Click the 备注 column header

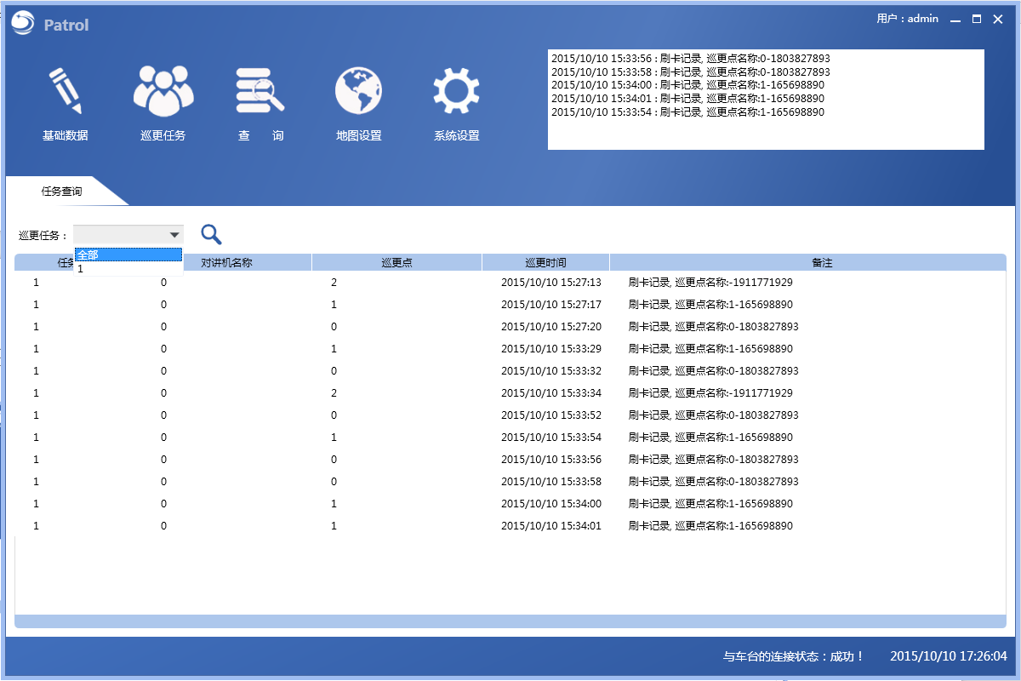point(821,263)
